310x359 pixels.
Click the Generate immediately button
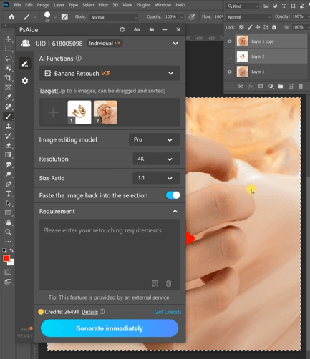(x=110, y=328)
